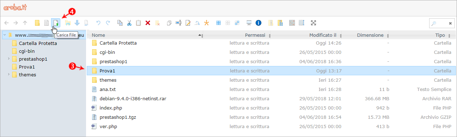Expand the prestashop1 folder in the tree
Screen dimensions: 457x137
pyautogui.click(x=9, y=59)
